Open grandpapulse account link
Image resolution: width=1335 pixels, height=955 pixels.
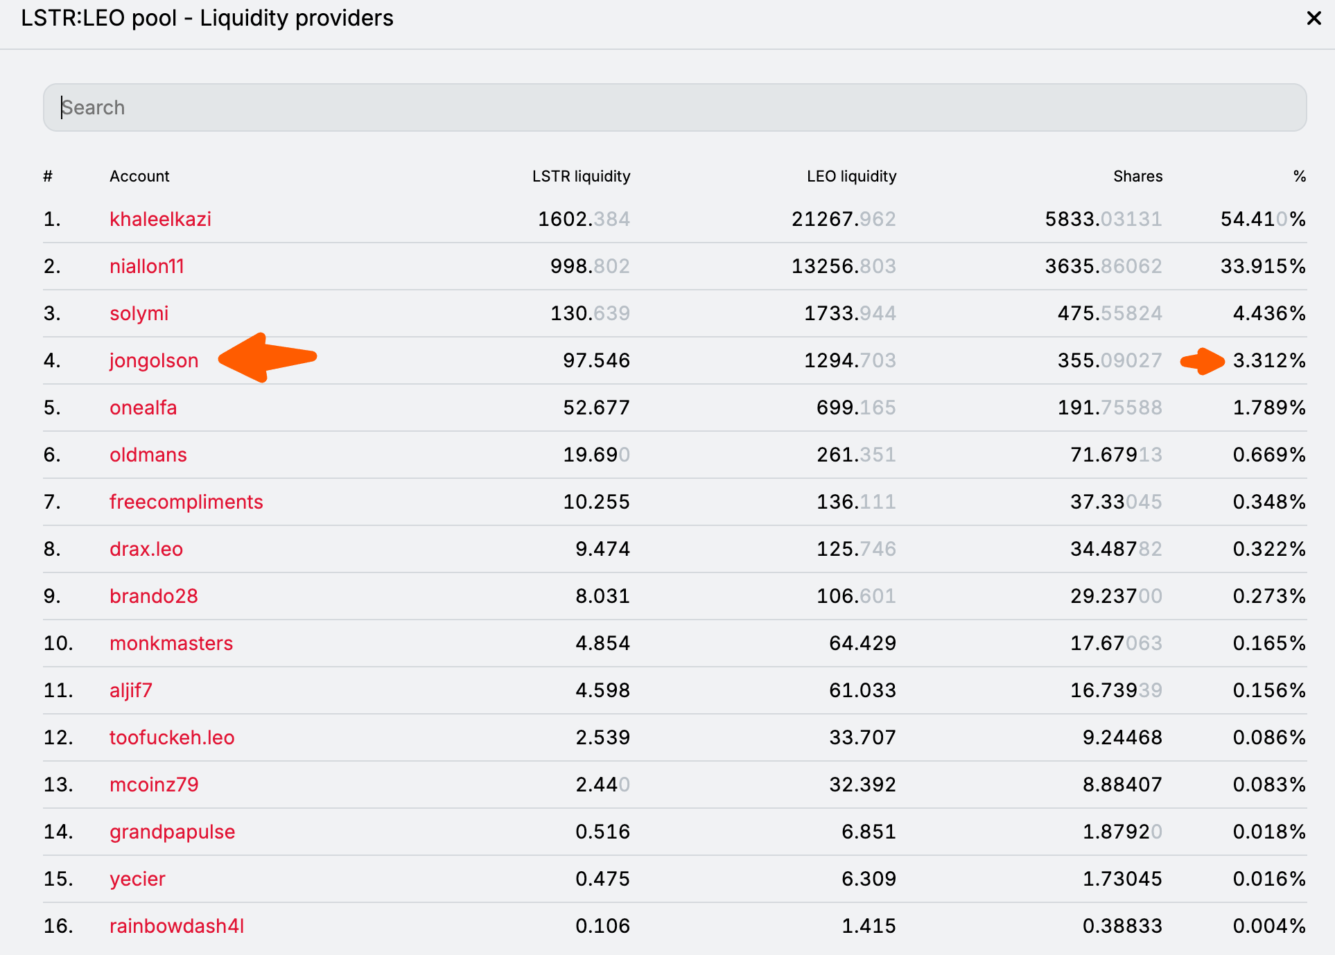173,832
